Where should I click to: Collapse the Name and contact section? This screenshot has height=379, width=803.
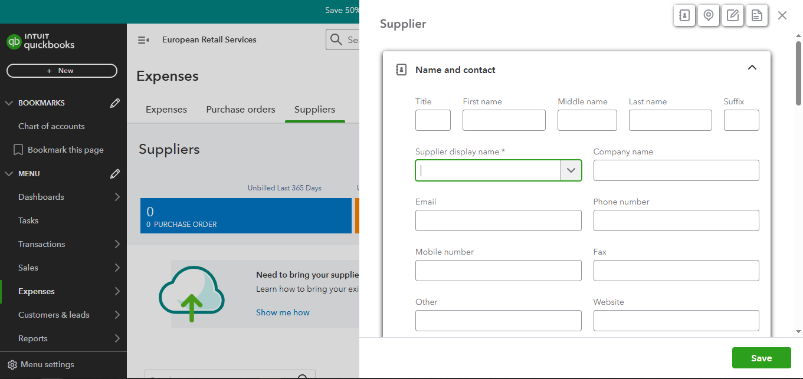pyautogui.click(x=752, y=68)
